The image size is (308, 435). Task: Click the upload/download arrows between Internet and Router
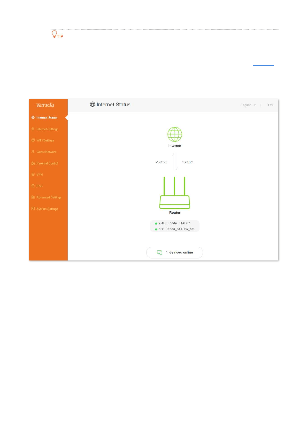[175, 162]
